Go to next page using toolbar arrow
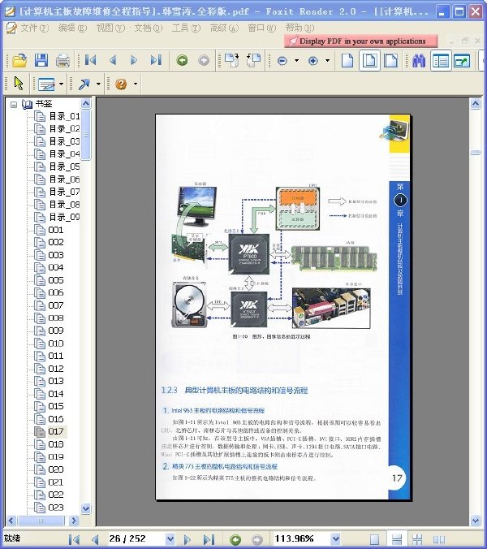This screenshot has width=487, height=549. 134,61
